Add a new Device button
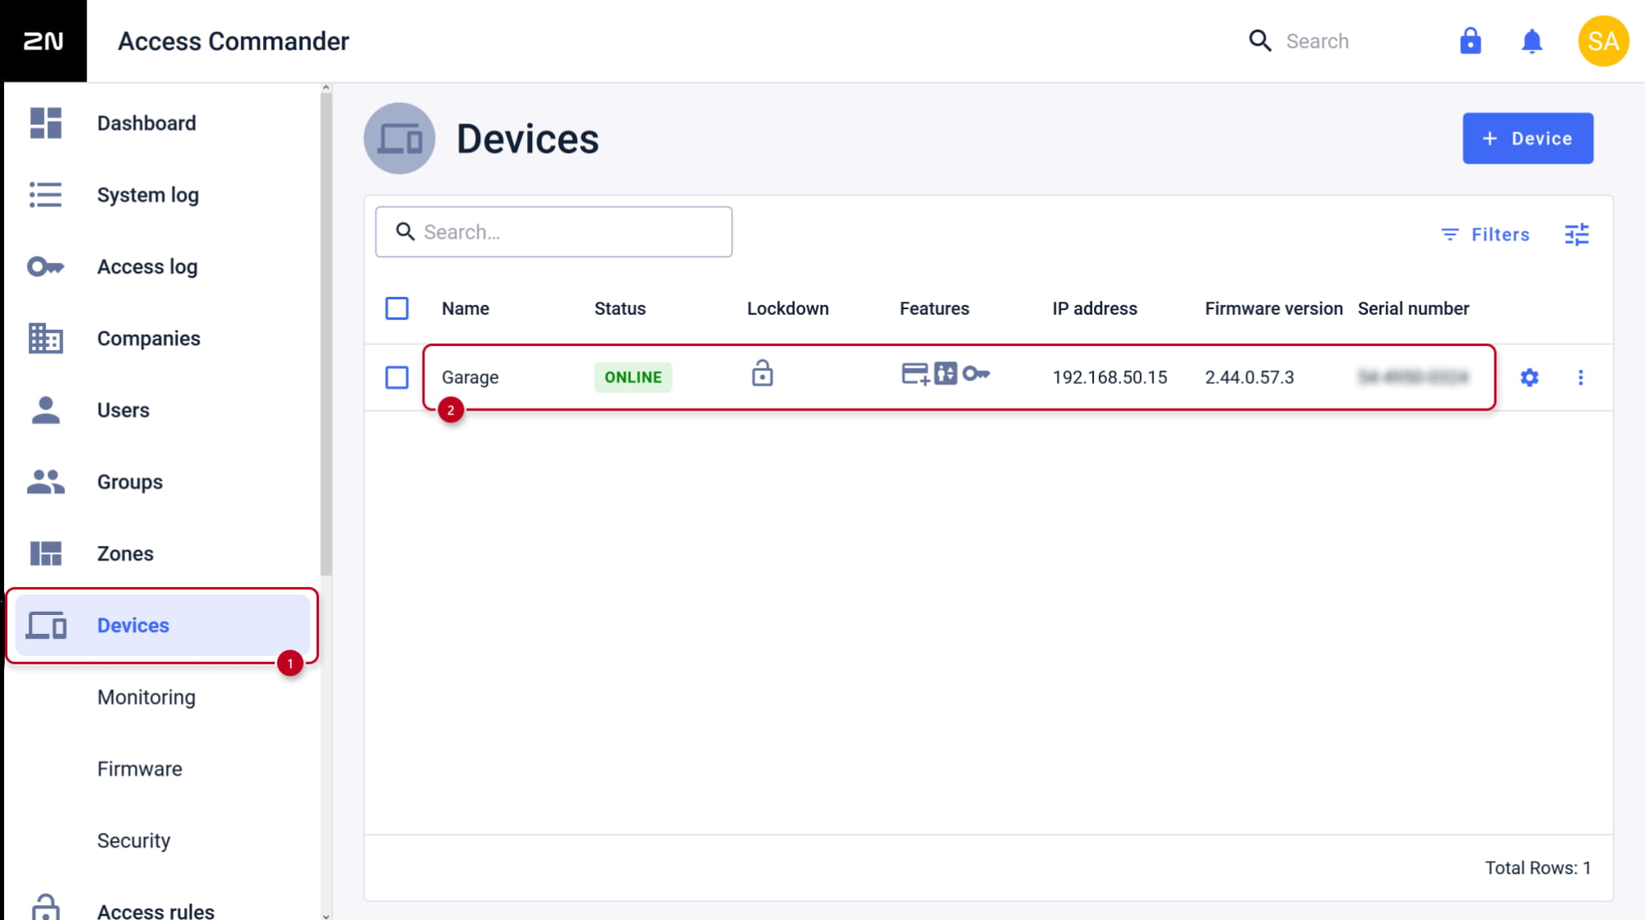 coord(1527,138)
